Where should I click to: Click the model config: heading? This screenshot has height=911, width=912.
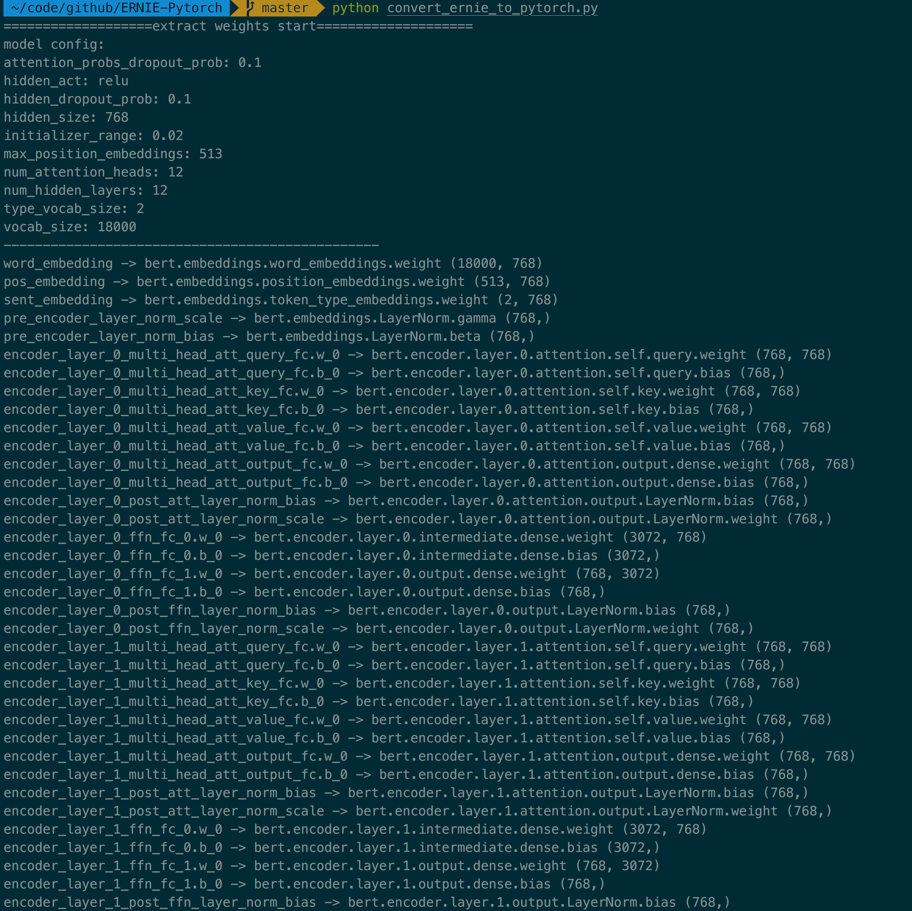[x=53, y=44]
